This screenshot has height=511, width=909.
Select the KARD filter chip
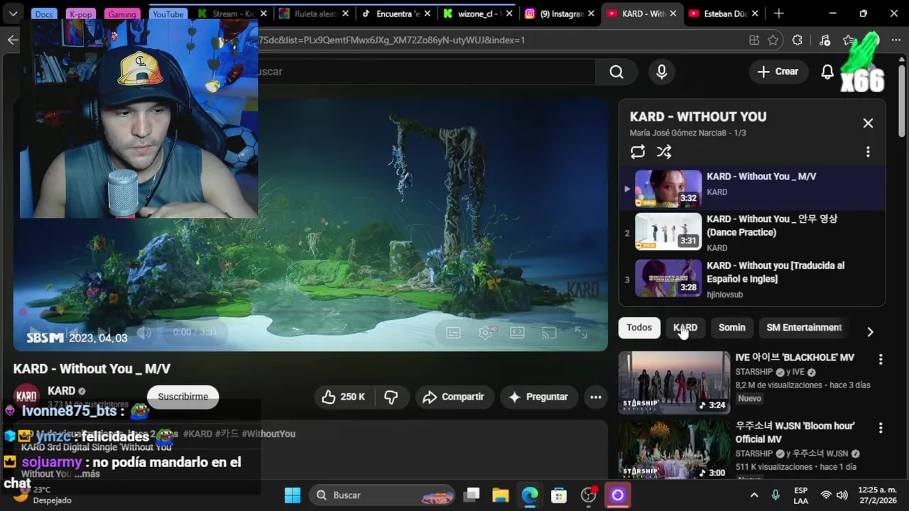685,327
